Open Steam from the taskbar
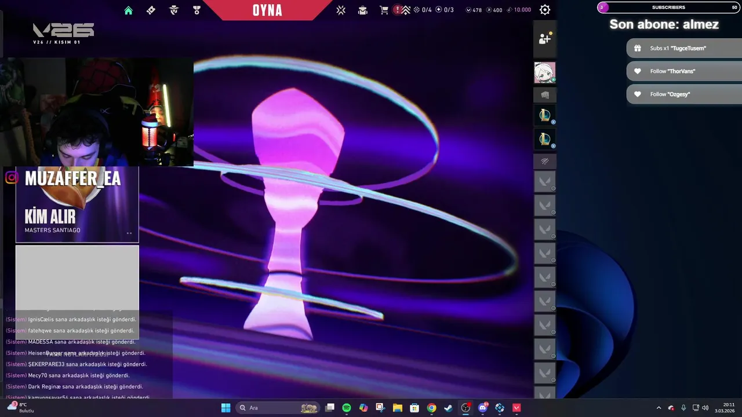The width and height of the screenshot is (742, 417). tap(448, 408)
